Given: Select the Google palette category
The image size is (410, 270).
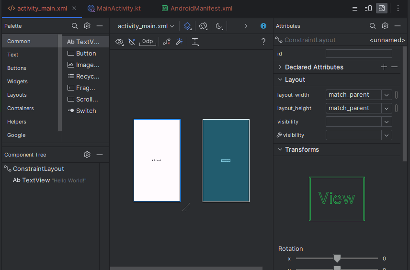Looking at the screenshot, I should point(30,135).
